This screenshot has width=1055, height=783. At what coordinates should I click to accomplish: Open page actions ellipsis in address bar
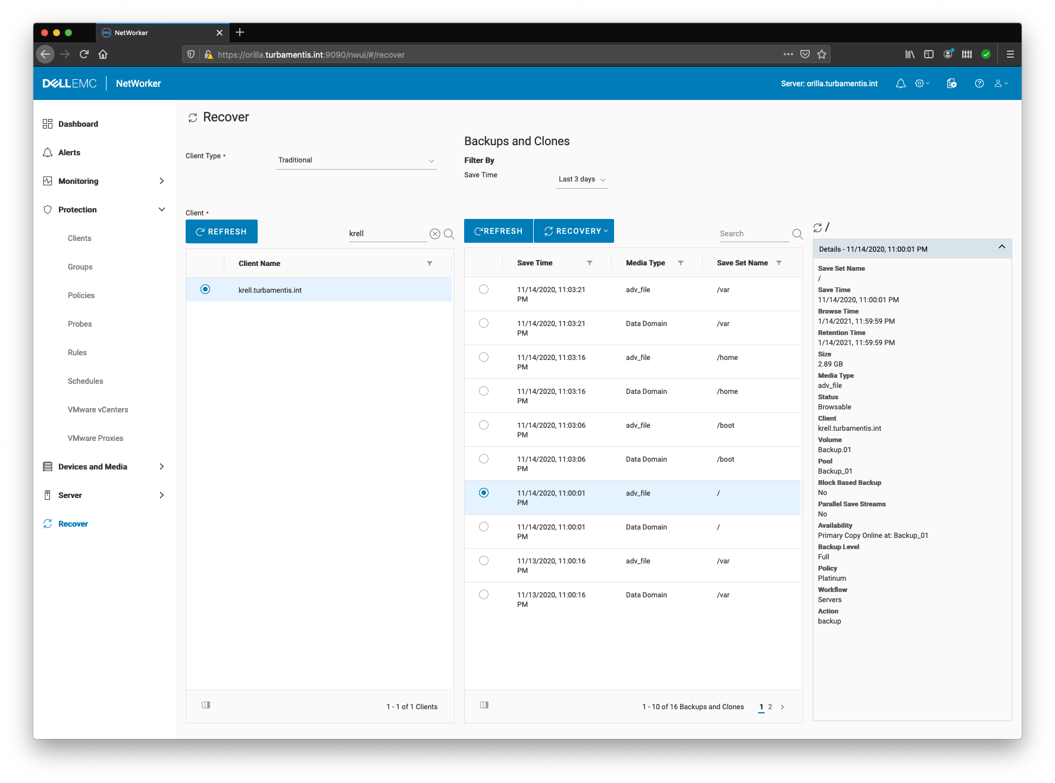788,54
